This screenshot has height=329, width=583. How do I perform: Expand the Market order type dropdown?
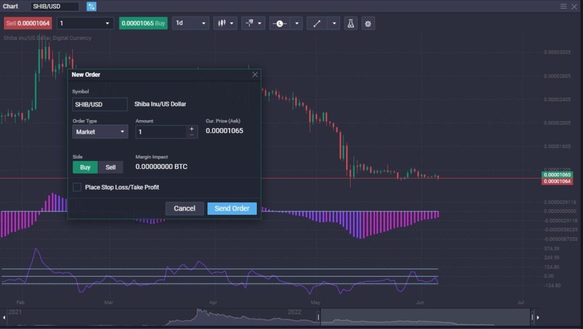pos(100,132)
